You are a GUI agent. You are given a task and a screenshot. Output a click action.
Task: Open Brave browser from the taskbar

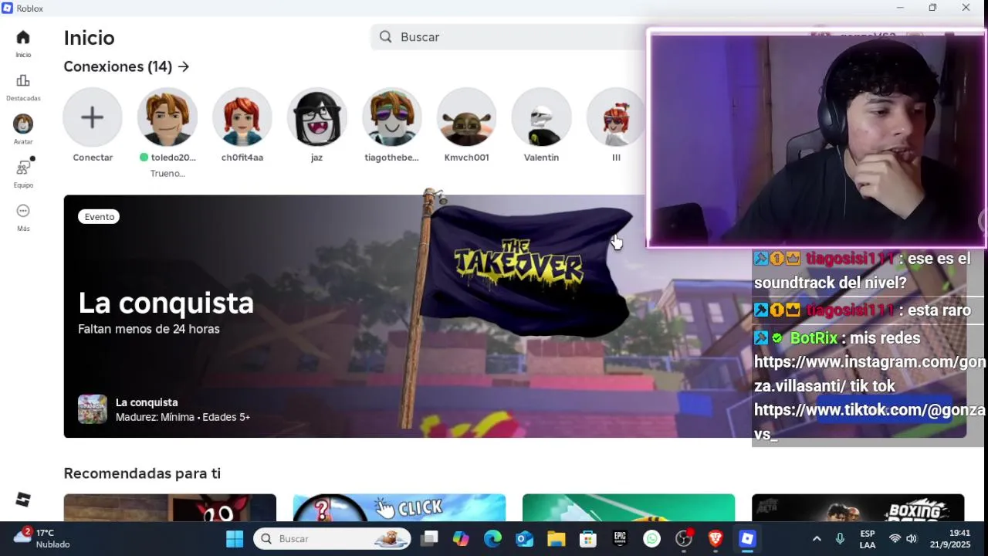[716, 539]
